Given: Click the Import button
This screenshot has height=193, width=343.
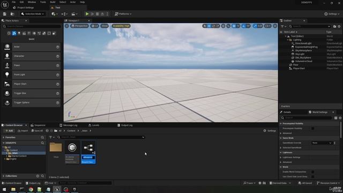Looking at the screenshot, I should [23, 131].
